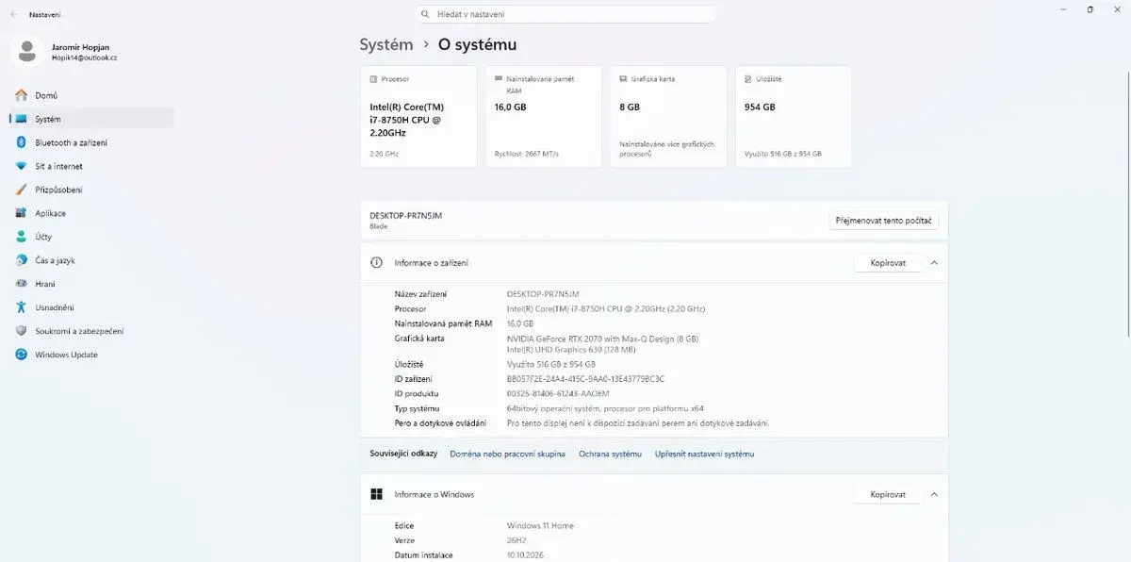Select the Systém monitor icon
The height and width of the screenshot is (562, 1131).
click(21, 119)
